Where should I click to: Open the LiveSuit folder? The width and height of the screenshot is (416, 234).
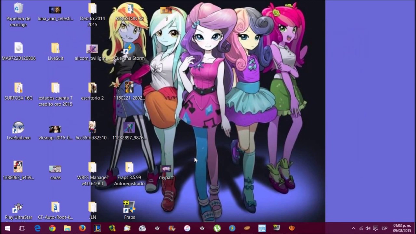tap(55, 52)
